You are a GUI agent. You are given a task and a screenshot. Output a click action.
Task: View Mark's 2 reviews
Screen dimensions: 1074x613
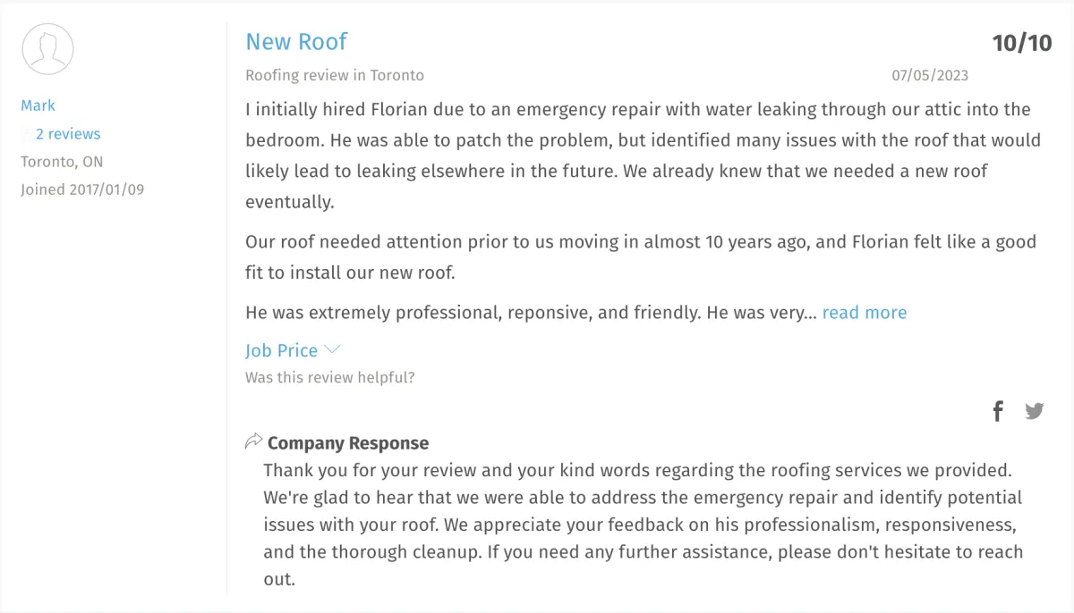coord(68,134)
